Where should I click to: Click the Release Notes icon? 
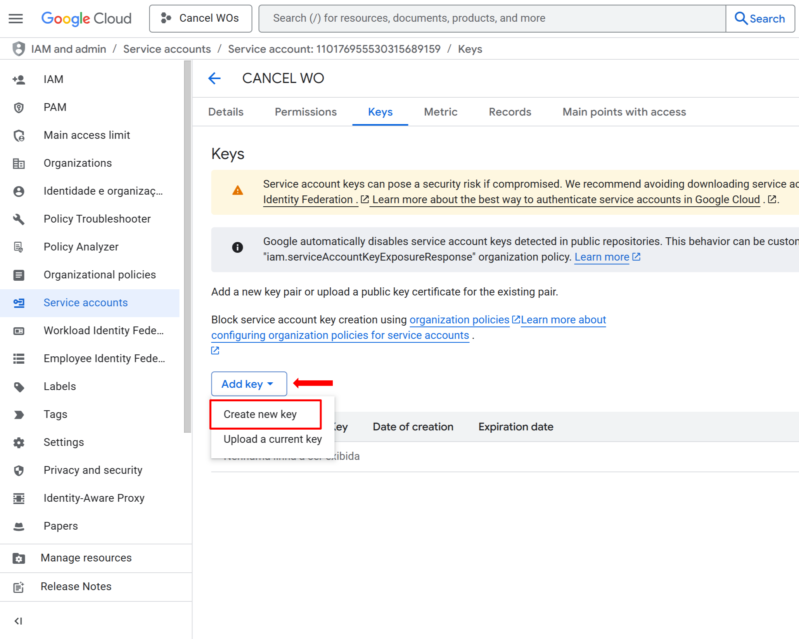19,587
